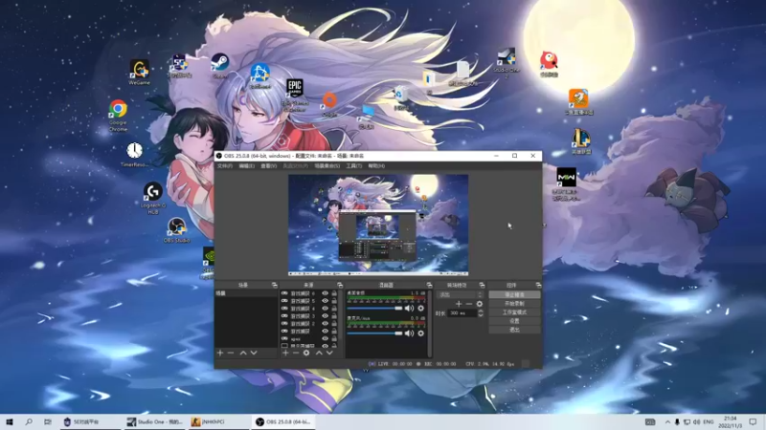This screenshot has height=430, width=766.
Task: Hide the 游戏捕获 5 source via eye icon
Action: click(x=325, y=301)
